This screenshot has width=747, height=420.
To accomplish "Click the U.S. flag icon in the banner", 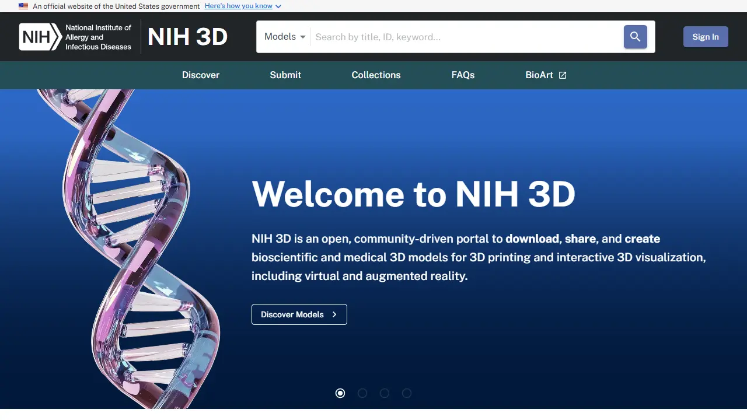I will (23, 6).
